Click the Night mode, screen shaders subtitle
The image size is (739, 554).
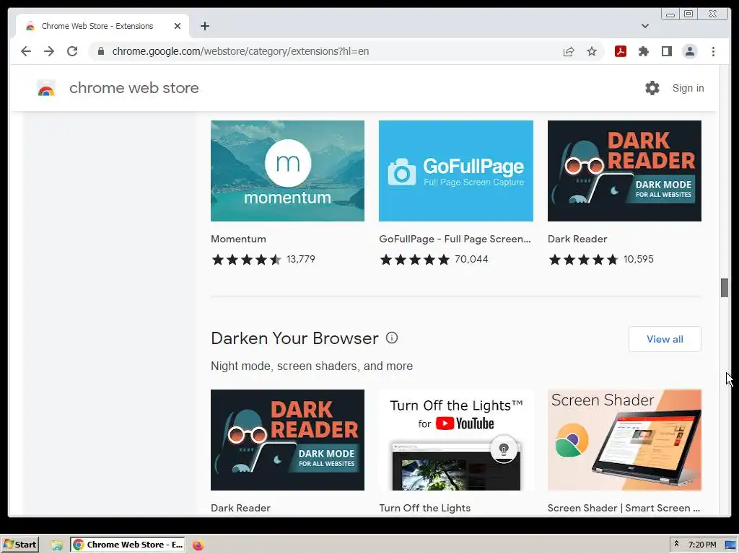click(312, 366)
